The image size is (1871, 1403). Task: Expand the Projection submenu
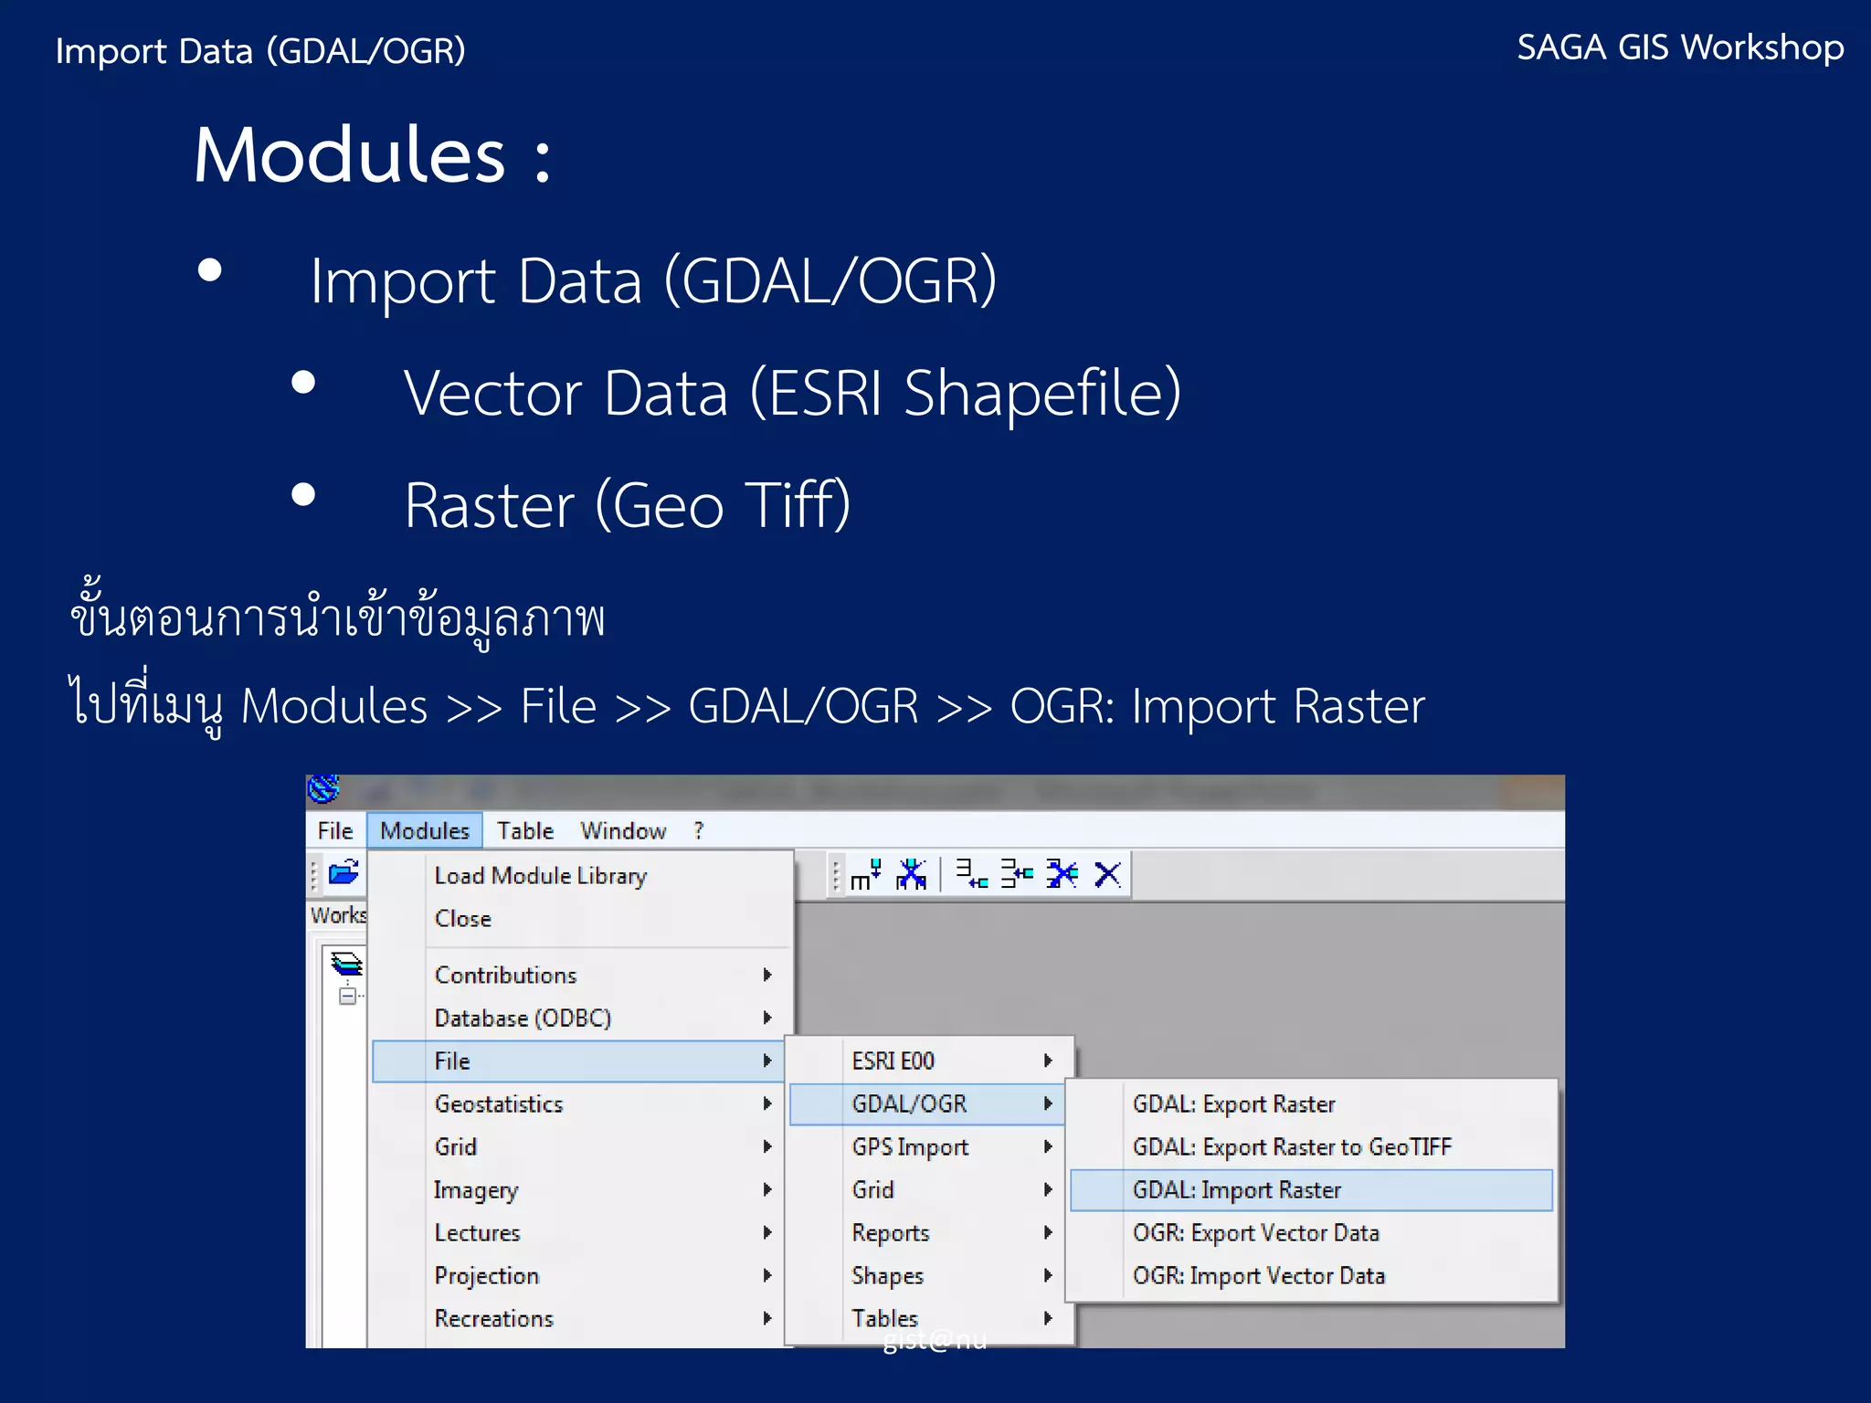click(x=578, y=1275)
